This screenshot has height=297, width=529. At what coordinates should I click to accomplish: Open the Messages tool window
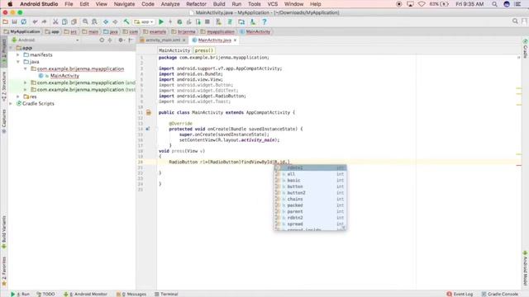(x=131, y=294)
